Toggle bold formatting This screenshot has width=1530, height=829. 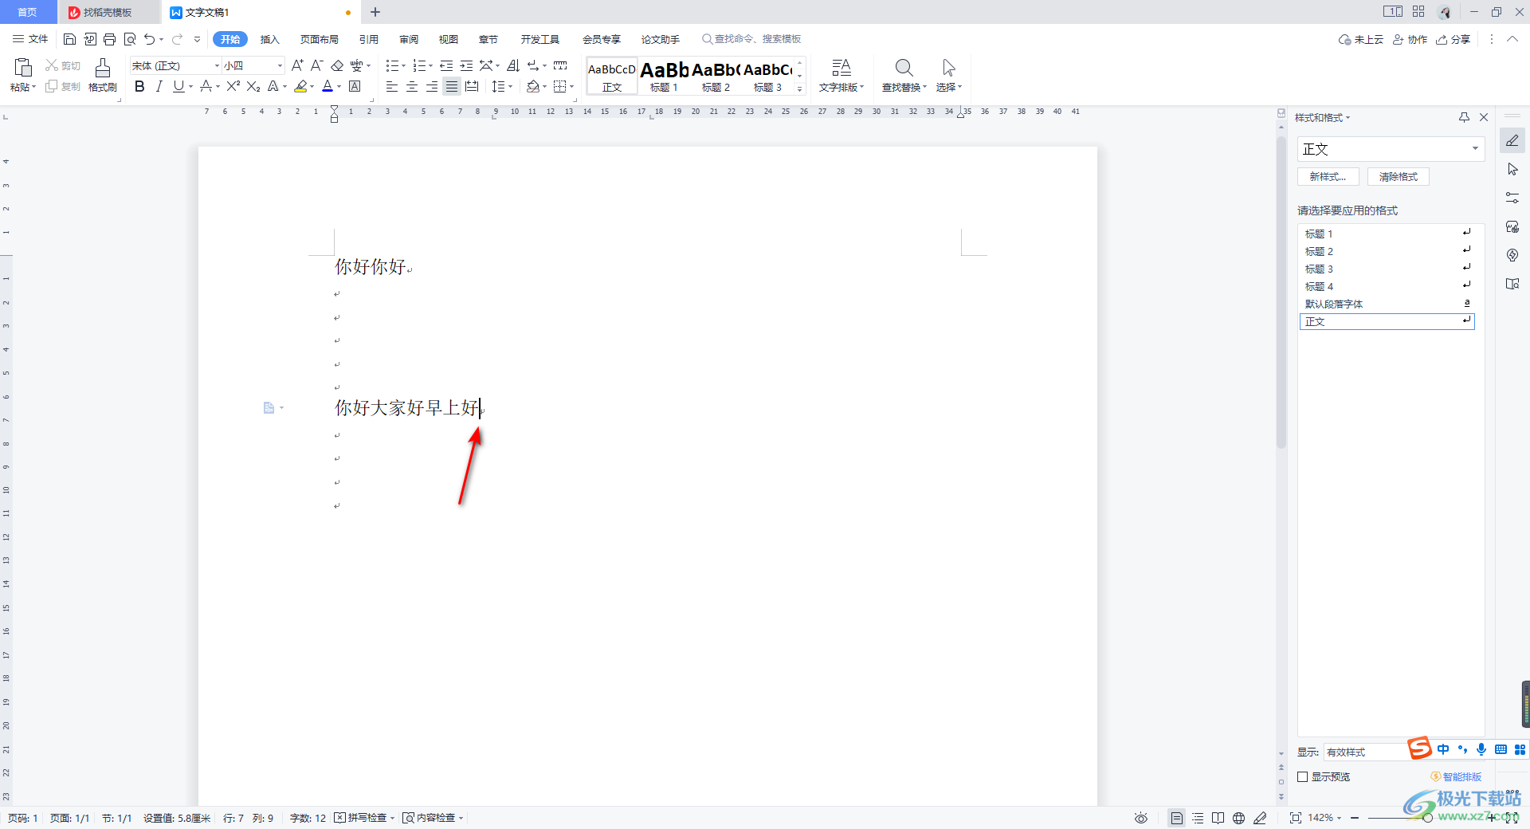(x=139, y=86)
